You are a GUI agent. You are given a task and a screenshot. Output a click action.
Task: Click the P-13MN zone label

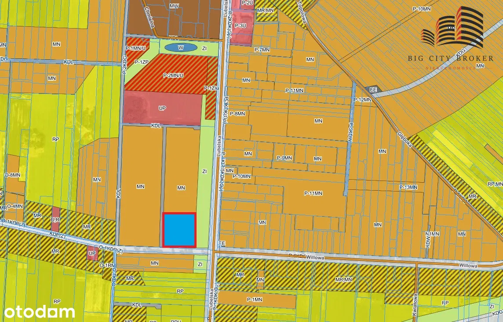[x=408, y=187]
